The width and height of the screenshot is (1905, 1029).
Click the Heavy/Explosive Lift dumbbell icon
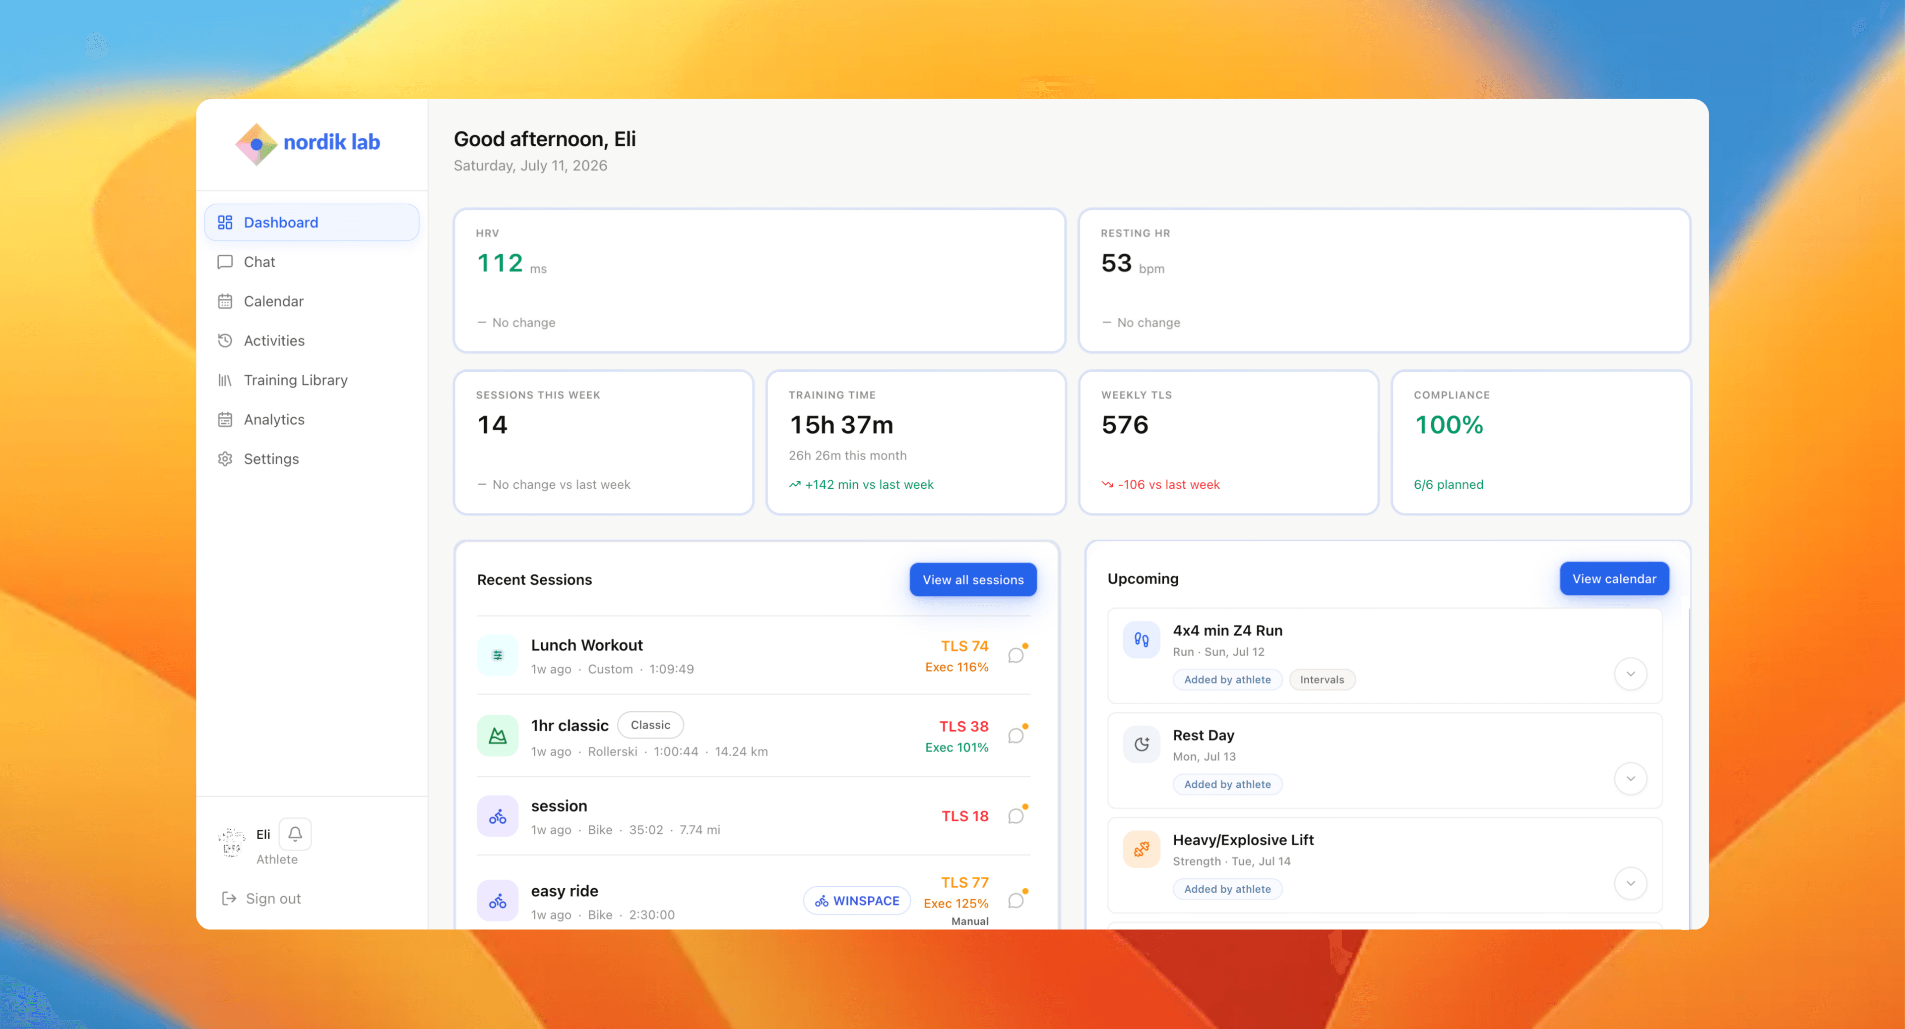tap(1141, 850)
